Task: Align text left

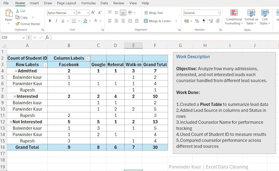Action: (110, 21)
